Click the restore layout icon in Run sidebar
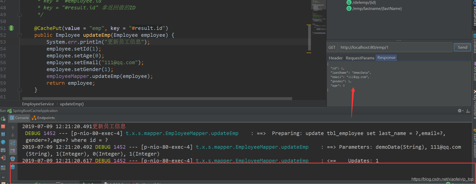This screenshot has width=476, height=184. tap(3, 168)
